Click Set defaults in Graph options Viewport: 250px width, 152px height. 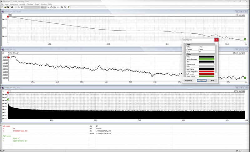point(188,81)
